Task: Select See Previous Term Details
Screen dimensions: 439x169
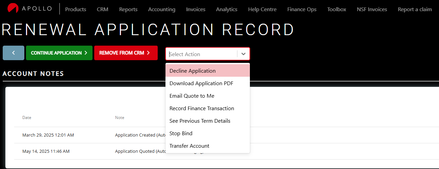Action: (200, 121)
